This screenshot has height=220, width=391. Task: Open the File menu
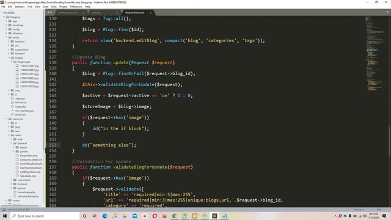[x=3, y=7]
